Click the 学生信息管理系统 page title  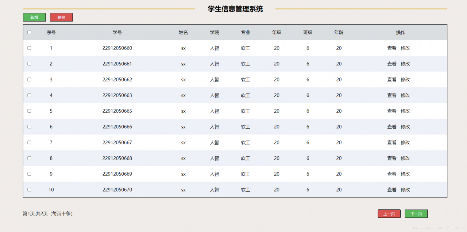coord(235,9)
